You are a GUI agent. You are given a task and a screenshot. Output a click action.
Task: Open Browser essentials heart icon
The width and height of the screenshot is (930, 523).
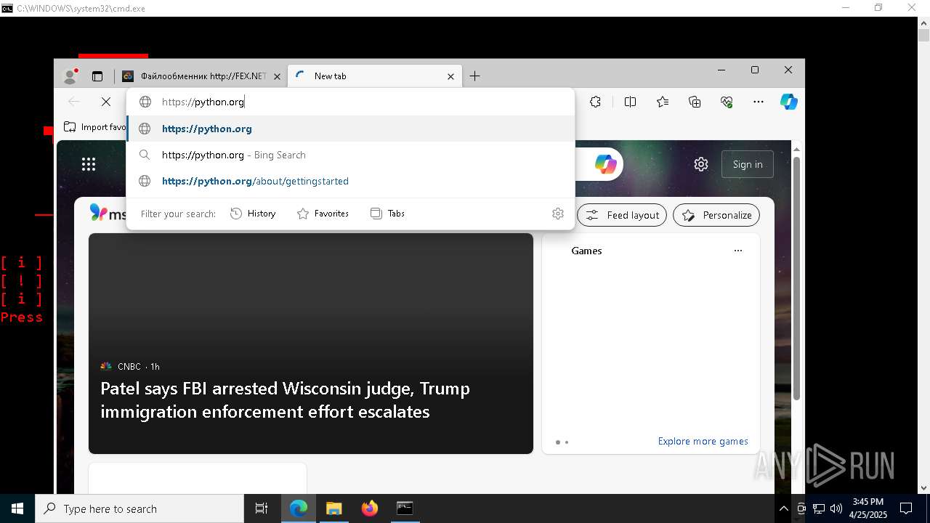click(727, 102)
